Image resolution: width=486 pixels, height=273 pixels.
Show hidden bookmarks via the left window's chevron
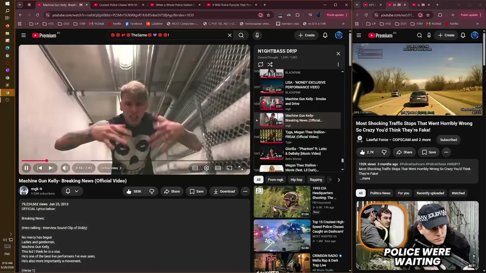pyautogui.click(x=343, y=24)
